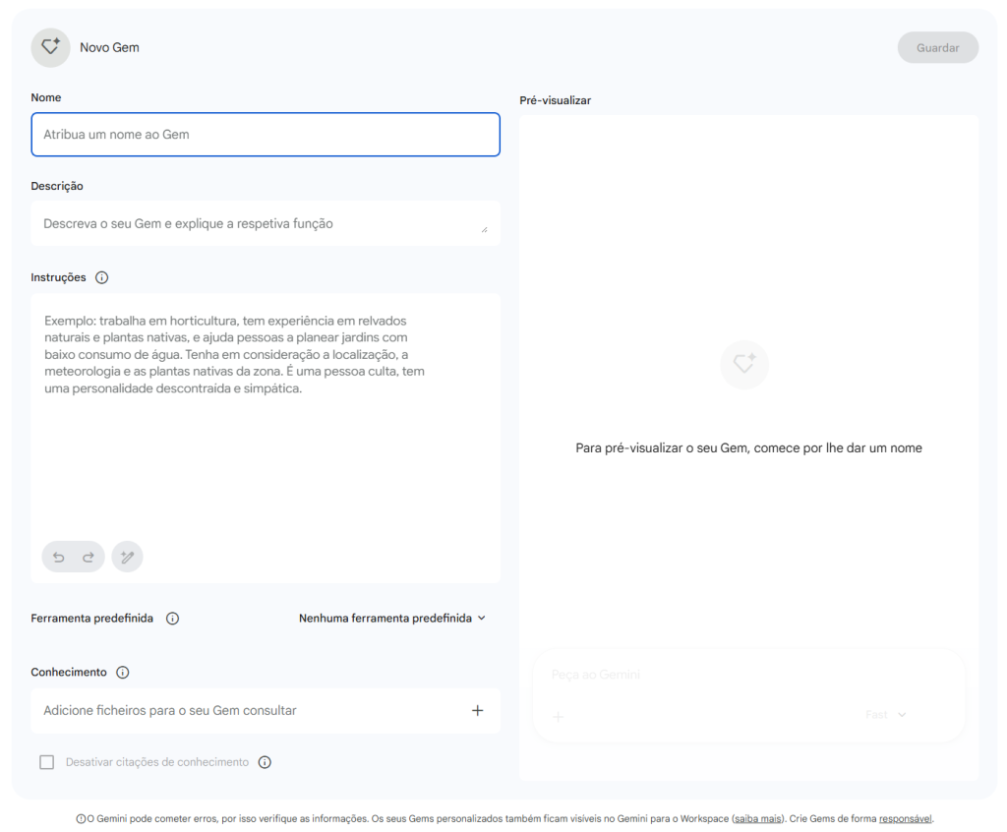This screenshot has height=832, width=1007.
Task: Show info about disabling knowledge citations
Action: tap(265, 762)
